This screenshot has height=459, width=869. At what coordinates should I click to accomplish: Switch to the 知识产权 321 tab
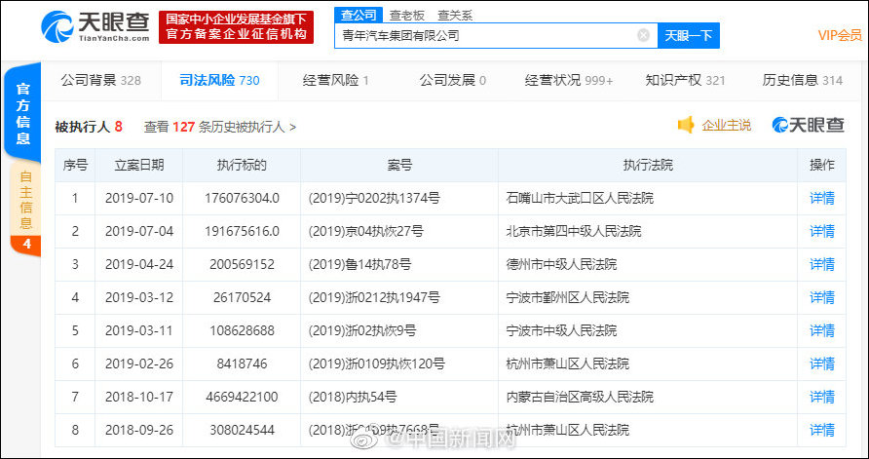(686, 80)
